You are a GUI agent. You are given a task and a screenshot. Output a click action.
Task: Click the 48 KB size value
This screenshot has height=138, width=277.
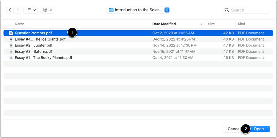228,39
